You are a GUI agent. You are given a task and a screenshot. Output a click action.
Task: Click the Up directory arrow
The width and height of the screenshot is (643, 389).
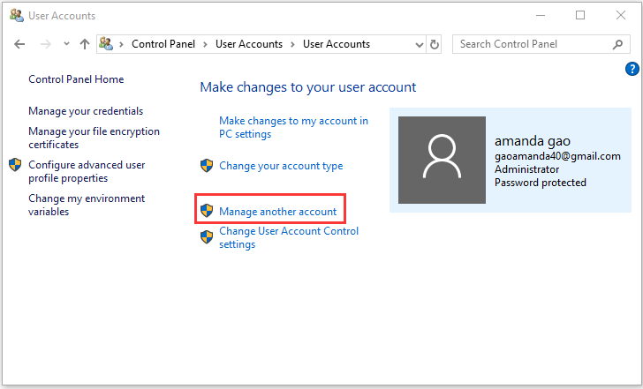tap(85, 44)
